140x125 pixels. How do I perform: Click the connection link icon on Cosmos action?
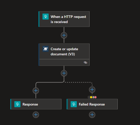click(85, 62)
